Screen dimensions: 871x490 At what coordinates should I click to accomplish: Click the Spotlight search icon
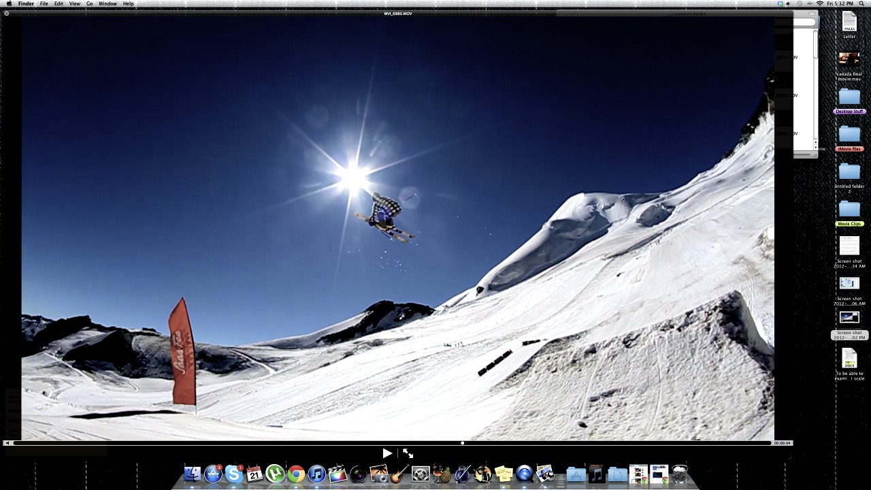[x=862, y=3]
